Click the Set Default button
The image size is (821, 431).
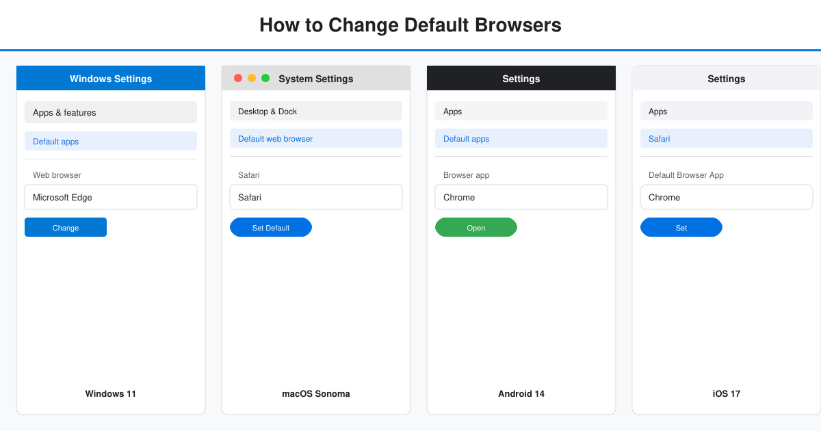tap(271, 227)
